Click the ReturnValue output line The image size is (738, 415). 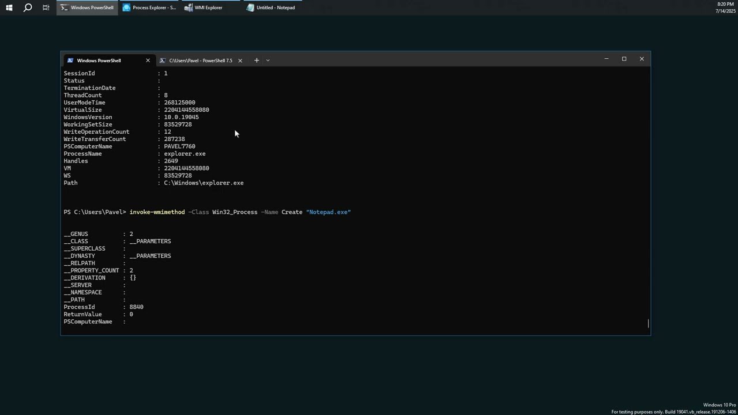(98, 315)
